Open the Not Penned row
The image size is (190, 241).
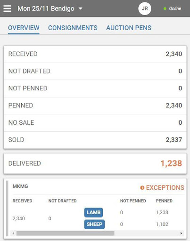click(x=95, y=88)
